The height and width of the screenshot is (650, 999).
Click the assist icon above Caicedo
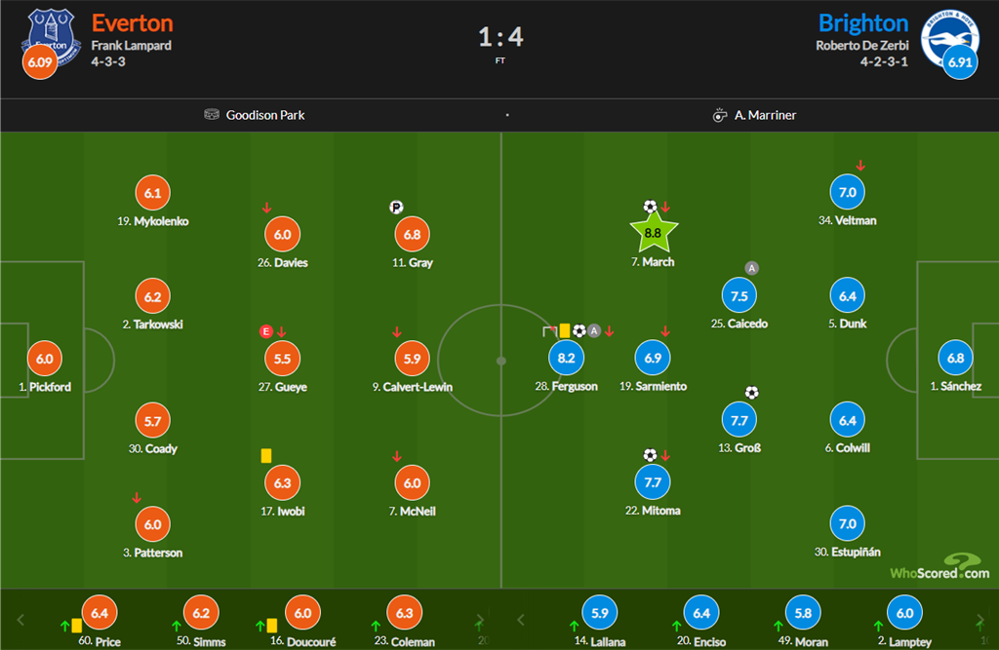click(751, 268)
